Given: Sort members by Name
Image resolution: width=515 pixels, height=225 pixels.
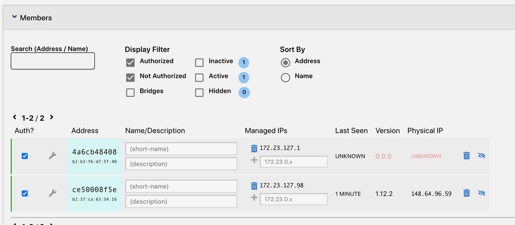Looking at the screenshot, I should point(285,78).
